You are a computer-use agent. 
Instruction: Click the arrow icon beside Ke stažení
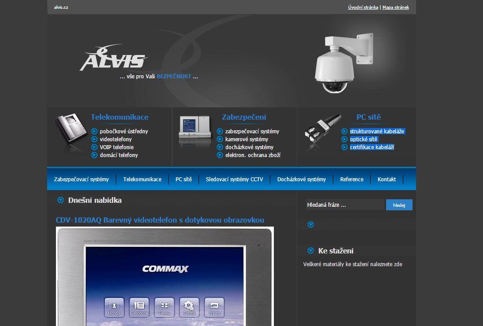pyautogui.click(x=311, y=251)
